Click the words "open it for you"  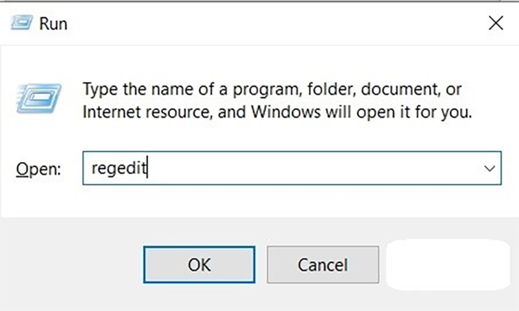pyautogui.click(x=414, y=111)
